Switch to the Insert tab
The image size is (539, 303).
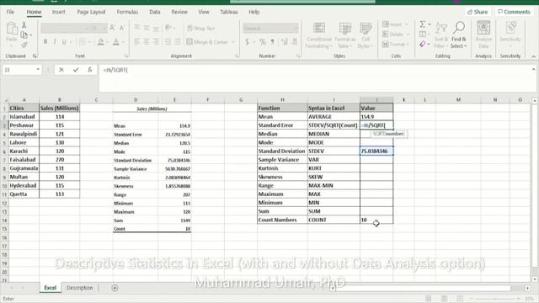[x=58, y=12]
